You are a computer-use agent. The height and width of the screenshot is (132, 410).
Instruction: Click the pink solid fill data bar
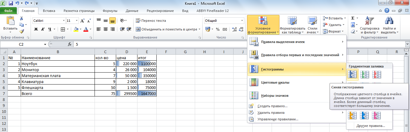click(x=376, y=115)
